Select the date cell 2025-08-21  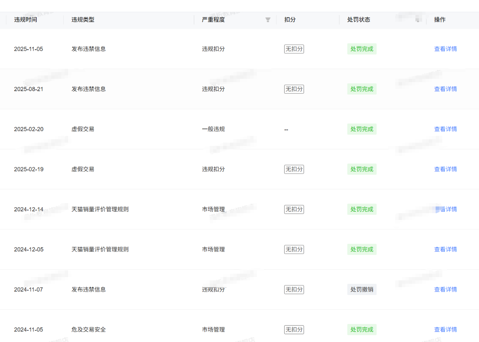click(x=28, y=89)
